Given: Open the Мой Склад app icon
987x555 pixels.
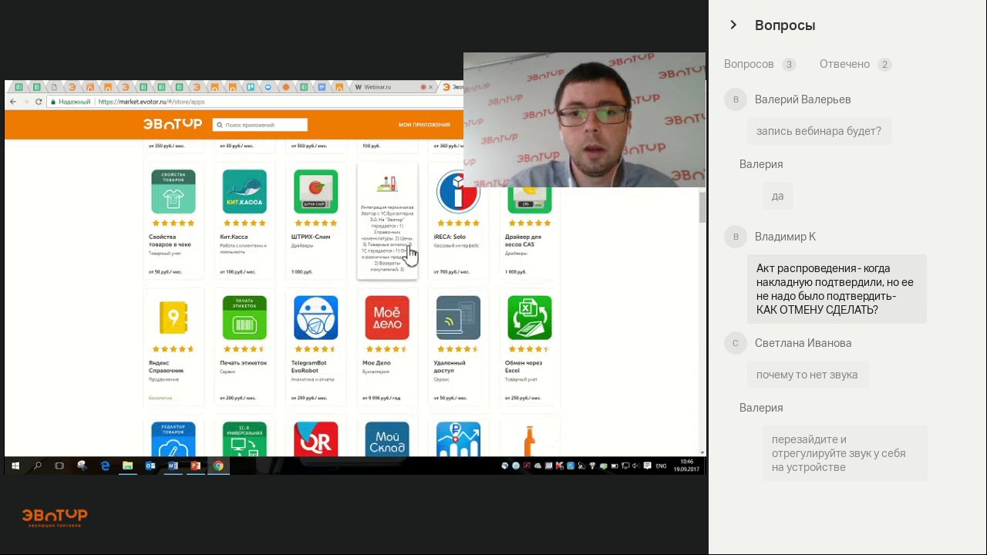Looking at the screenshot, I should [387, 439].
